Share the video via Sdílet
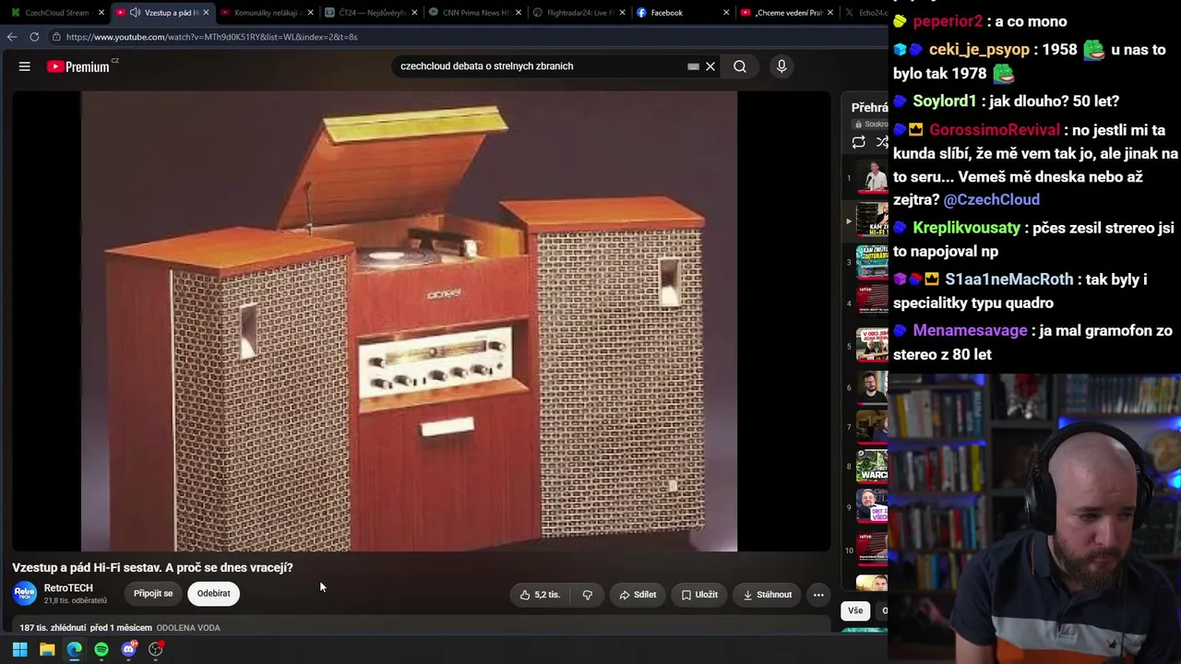Screen dimensions: 1181x664 pyautogui.click(x=638, y=595)
